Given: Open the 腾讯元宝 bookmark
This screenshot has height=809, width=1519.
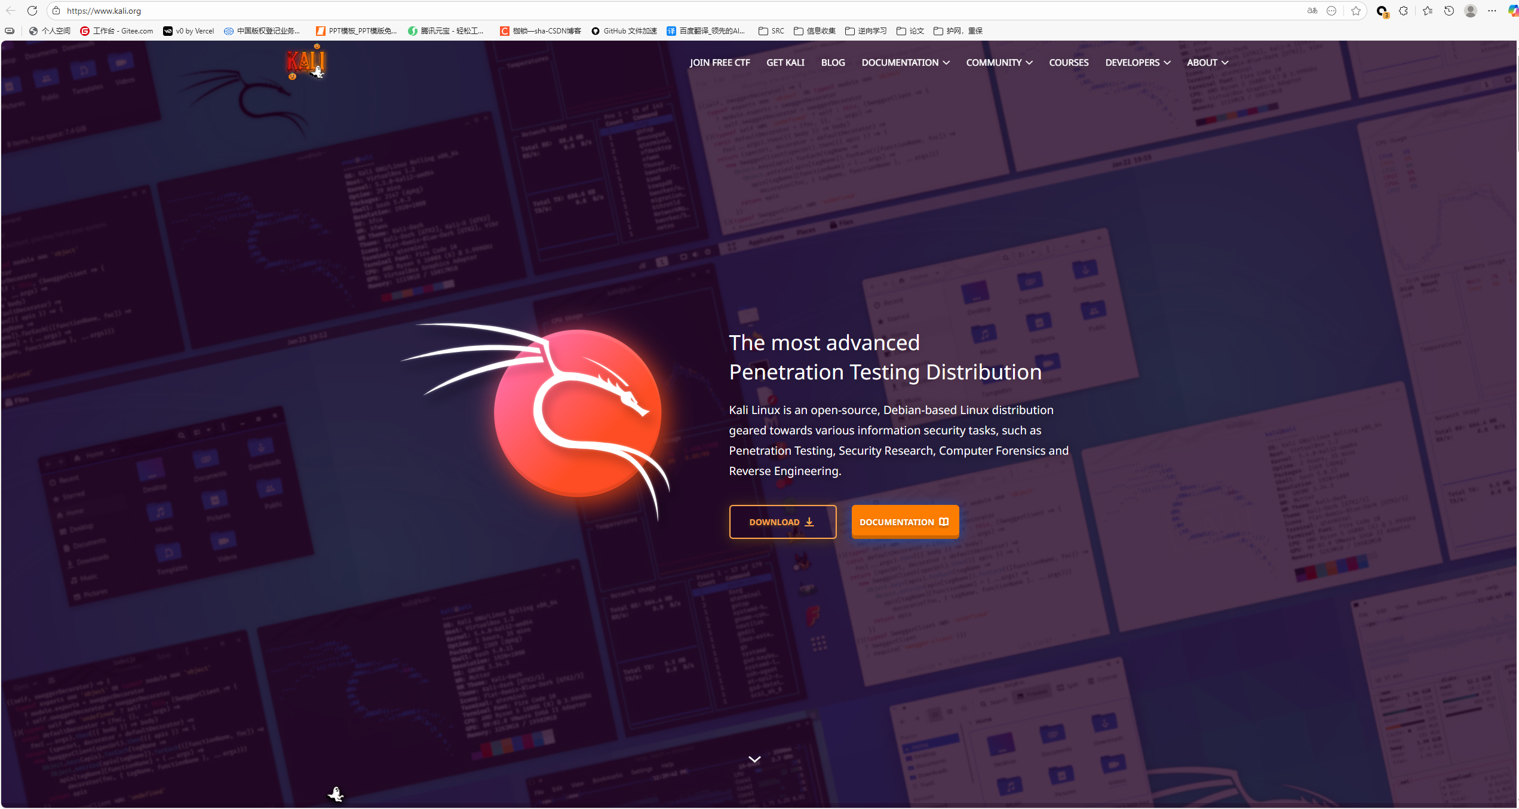Looking at the screenshot, I should point(446,31).
